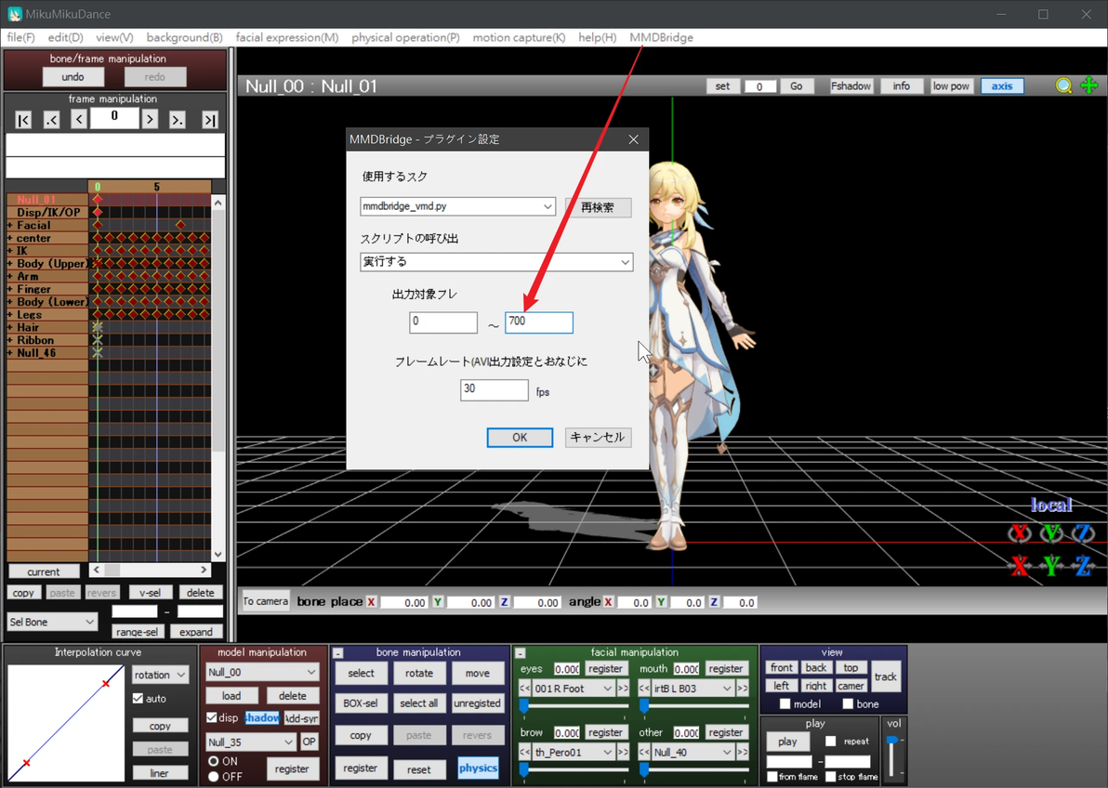Open the background(B) menu
Image resolution: width=1108 pixels, height=788 pixels.
point(184,37)
